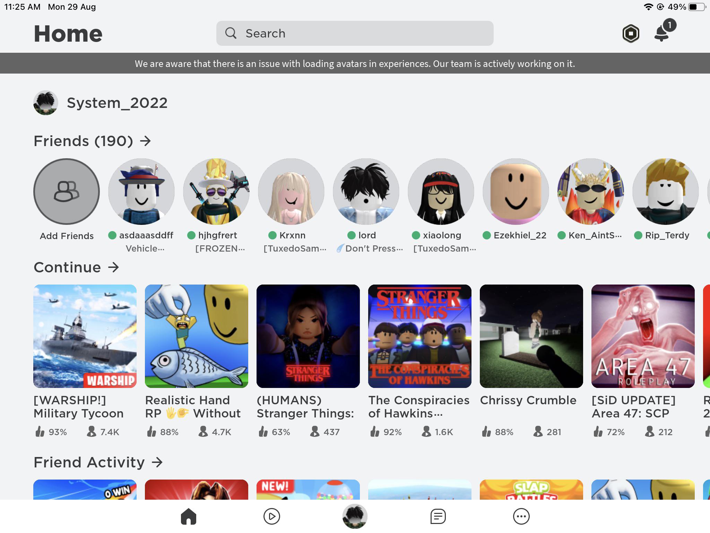Tap asdaaasddff's Vehicle... game status
The height and width of the screenshot is (533, 710).
(x=145, y=248)
